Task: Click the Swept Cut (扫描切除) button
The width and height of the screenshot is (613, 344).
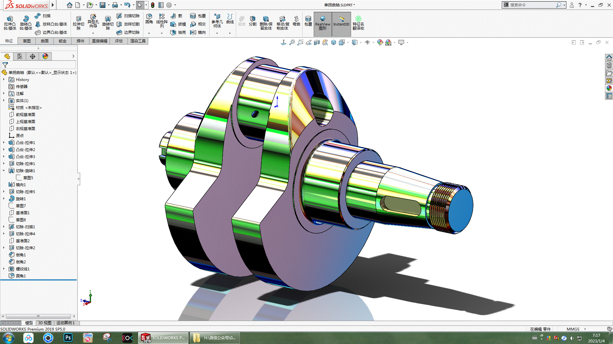Action: coord(128,16)
